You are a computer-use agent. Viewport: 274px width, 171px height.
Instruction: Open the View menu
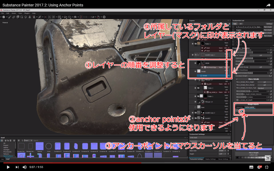pos(20,13)
